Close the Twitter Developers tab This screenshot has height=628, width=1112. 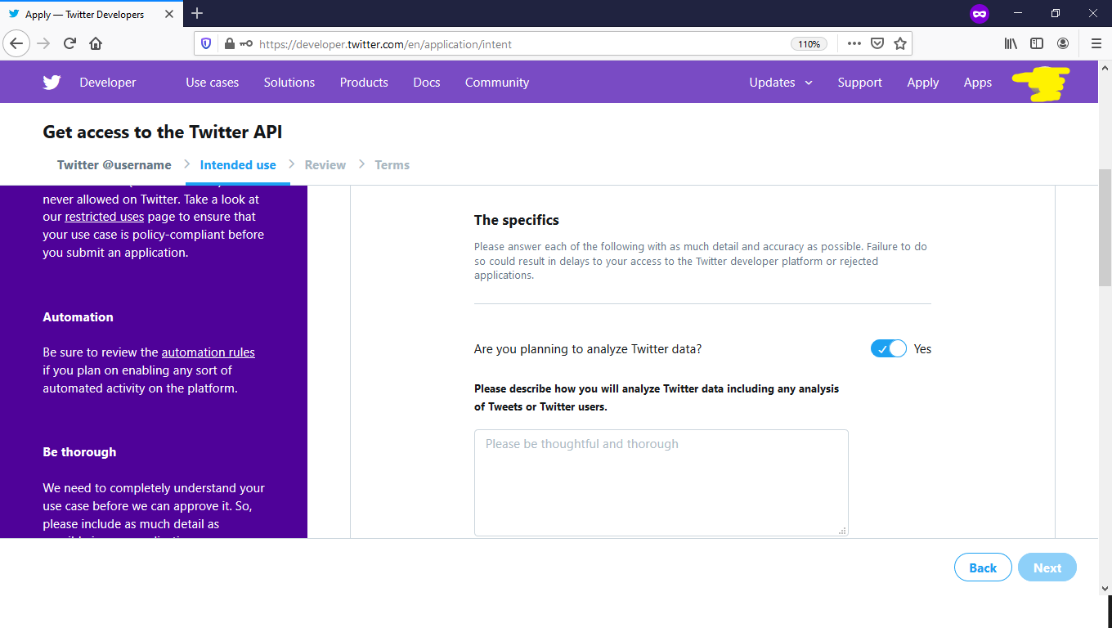pos(170,14)
